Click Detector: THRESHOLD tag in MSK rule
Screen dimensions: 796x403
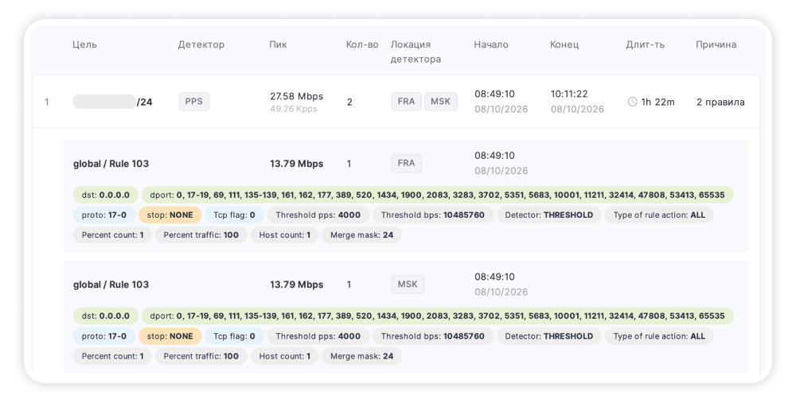click(x=548, y=336)
